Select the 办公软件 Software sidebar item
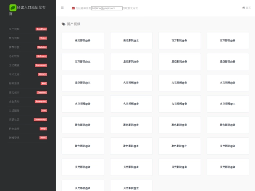The width and height of the screenshot is (255, 191). [28, 56]
